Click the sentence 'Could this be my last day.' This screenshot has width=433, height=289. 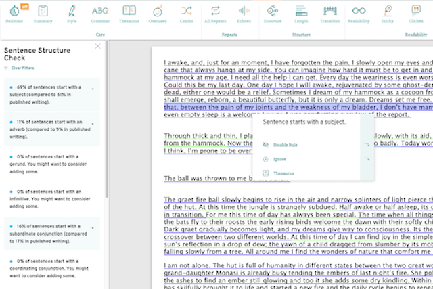pos(204,85)
